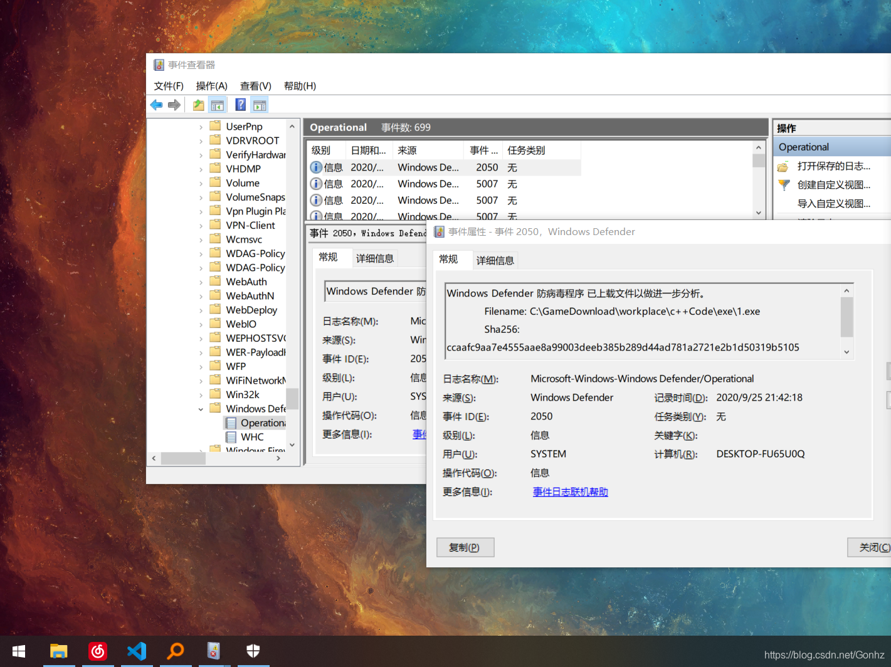Click the info icon on event 2050 row
This screenshot has height=667, width=891.
click(317, 167)
